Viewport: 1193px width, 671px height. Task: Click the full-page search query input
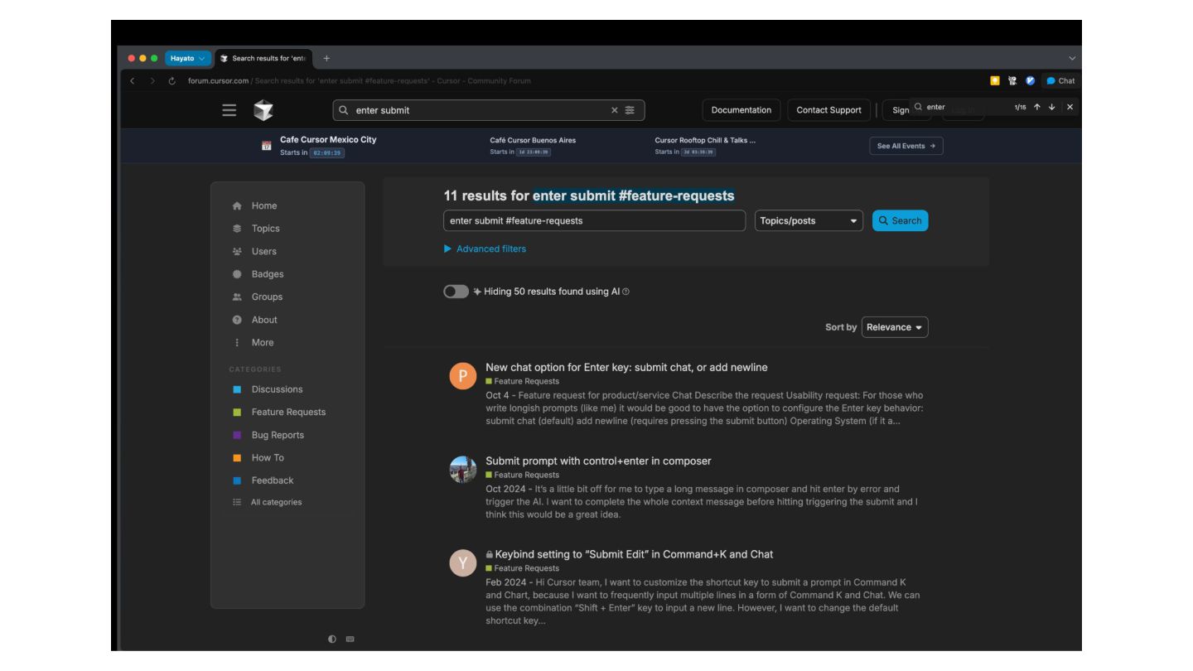point(594,220)
